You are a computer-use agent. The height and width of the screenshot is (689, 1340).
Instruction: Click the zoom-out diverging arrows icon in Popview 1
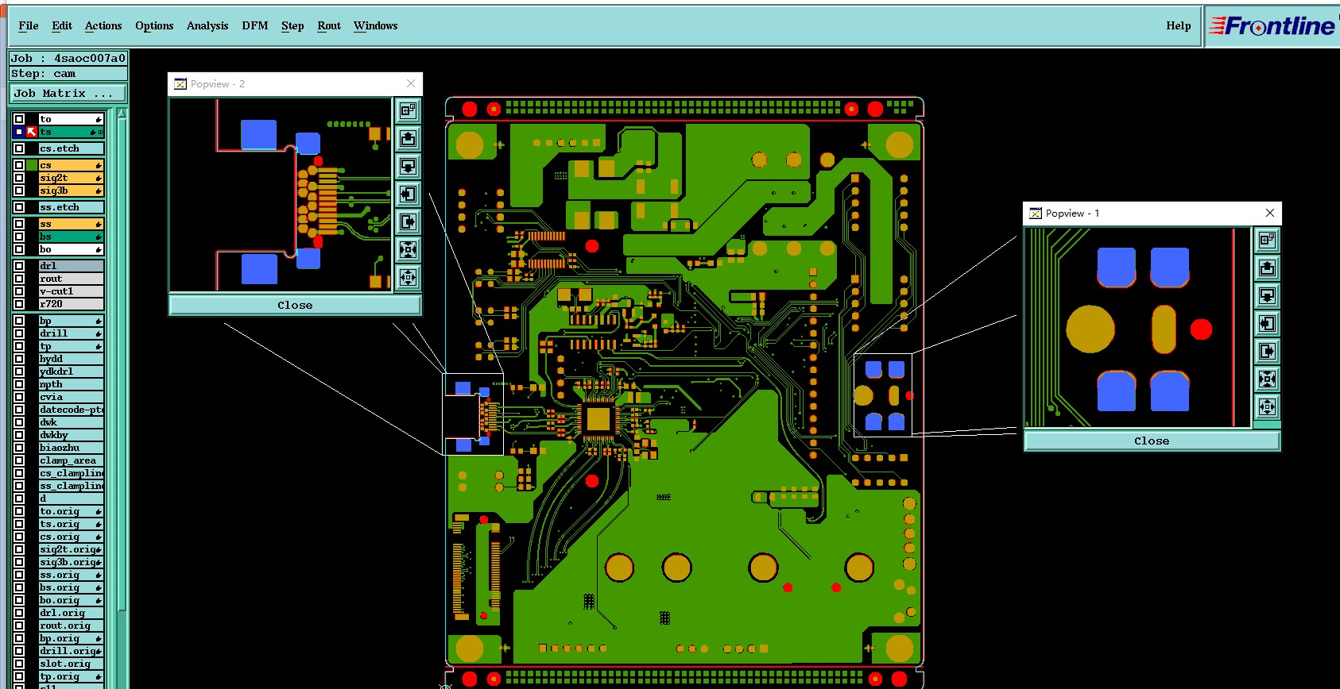click(x=1267, y=406)
